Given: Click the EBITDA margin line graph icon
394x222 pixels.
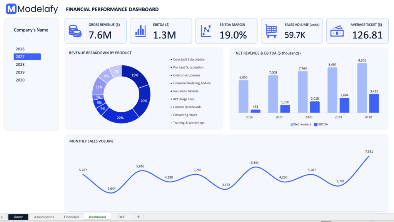Looking at the screenshot, I should pyautogui.click(x=206, y=31).
